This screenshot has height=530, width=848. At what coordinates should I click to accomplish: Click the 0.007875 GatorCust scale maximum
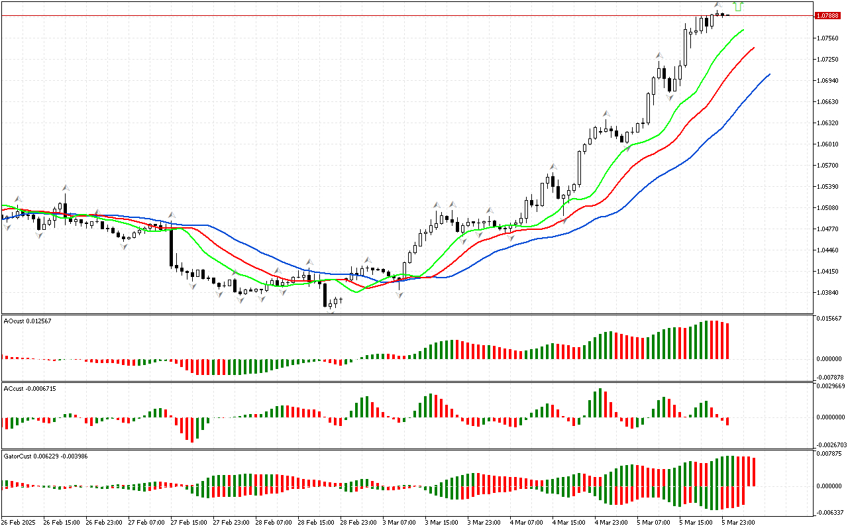coord(831,454)
